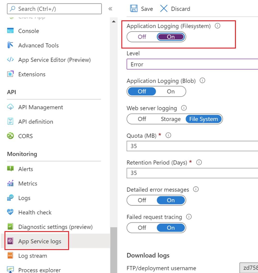Open Advanced Tools via its icon
The height and width of the screenshot is (273, 258).
click(x=11, y=45)
